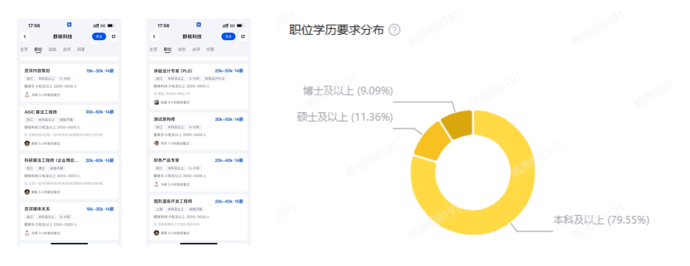
Task: Tap the back arrow in the left phone screen
Action: [25, 37]
